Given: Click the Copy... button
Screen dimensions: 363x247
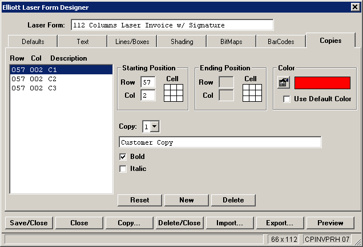Looking at the screenshot, I should click(129, 223).
